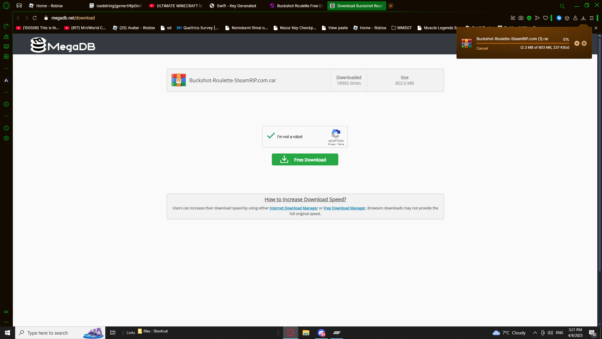
Task: Open View paste bookmark
Action: [x=335, y=28]
